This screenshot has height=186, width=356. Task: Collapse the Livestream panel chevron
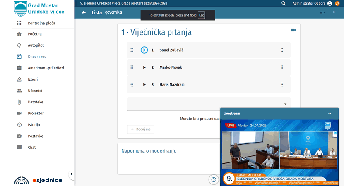click(x=330, y=113)
